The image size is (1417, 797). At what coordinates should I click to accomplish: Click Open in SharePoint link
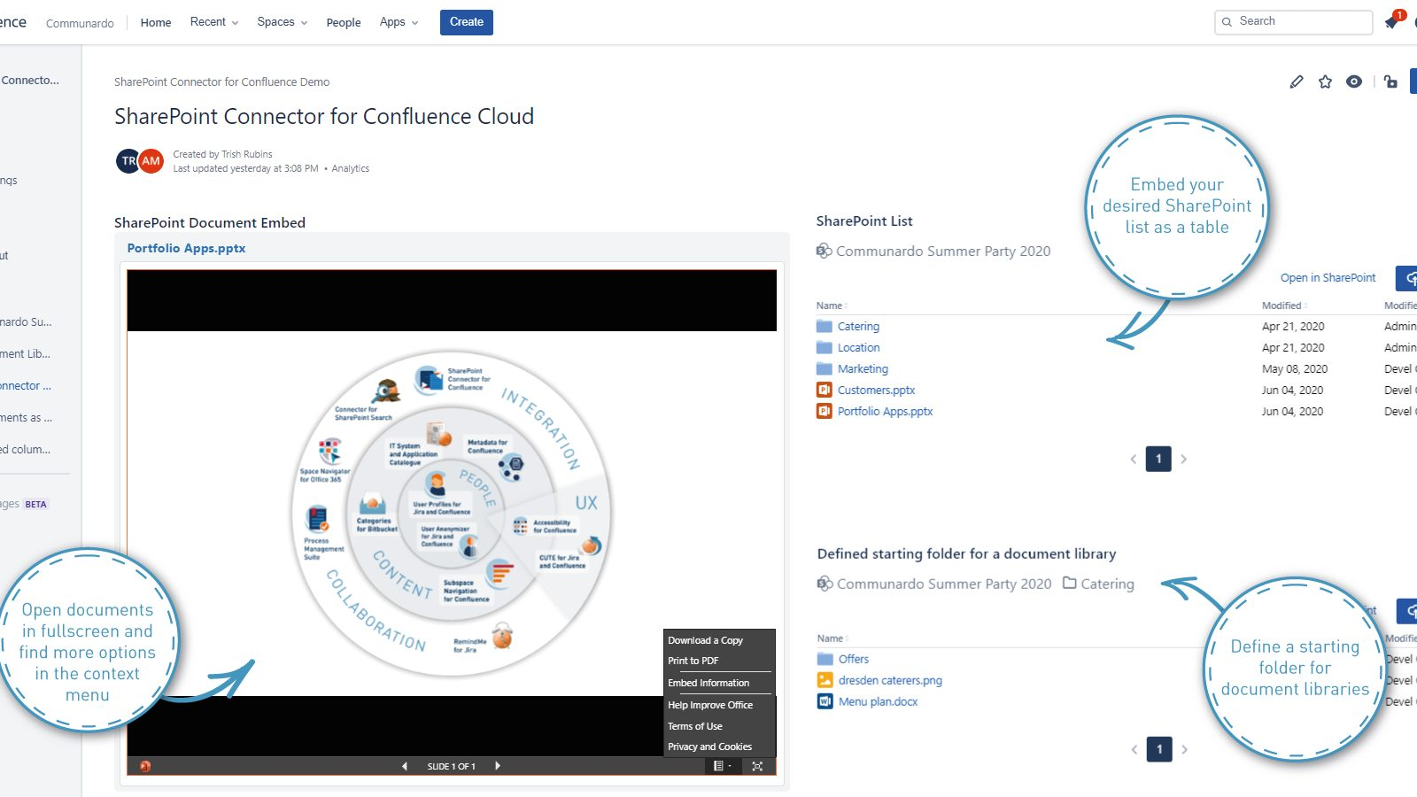1328,277
